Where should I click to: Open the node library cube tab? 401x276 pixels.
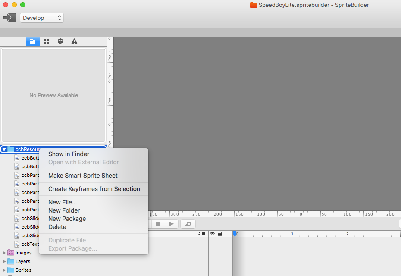coord(60,41)
